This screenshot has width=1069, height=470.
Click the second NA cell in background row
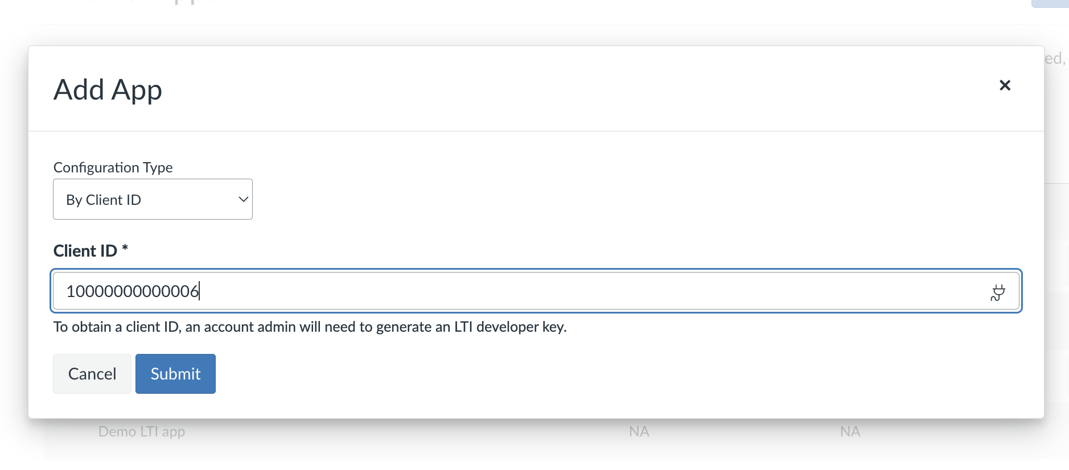tap(849, 432)
